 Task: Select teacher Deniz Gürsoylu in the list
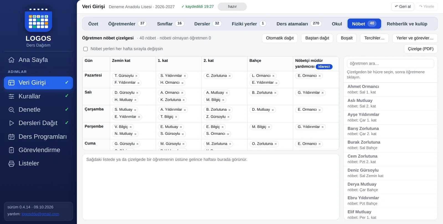click(390, 173)
